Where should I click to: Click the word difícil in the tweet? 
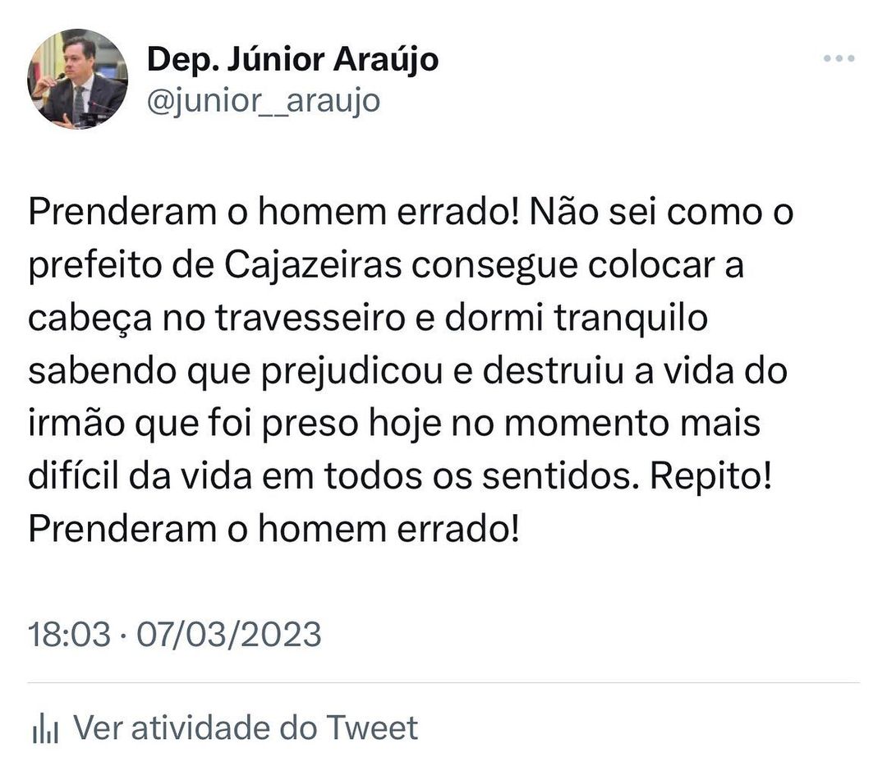click(71, 477)
